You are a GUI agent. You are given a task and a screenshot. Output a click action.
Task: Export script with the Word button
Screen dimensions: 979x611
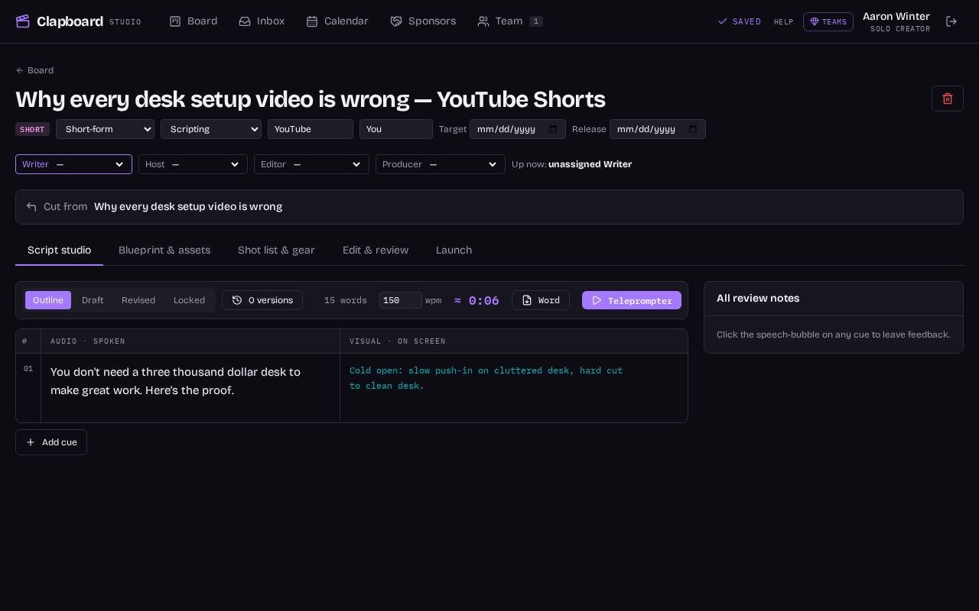[x=541, y=300]
